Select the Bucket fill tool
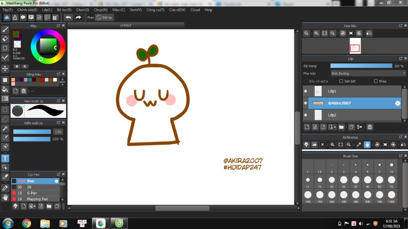 [5, 89]
